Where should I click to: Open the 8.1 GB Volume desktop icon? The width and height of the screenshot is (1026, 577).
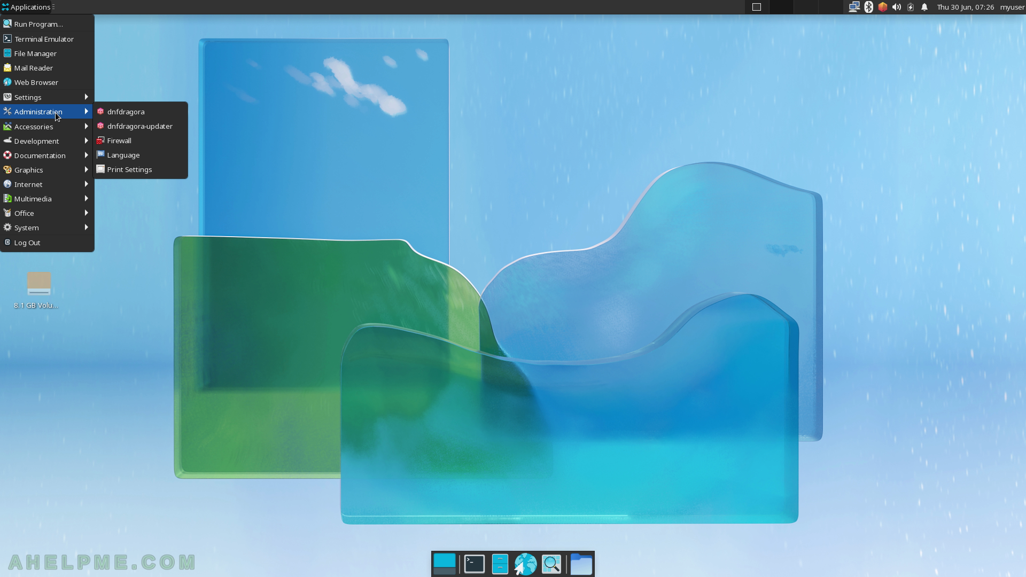click(36, 291)
